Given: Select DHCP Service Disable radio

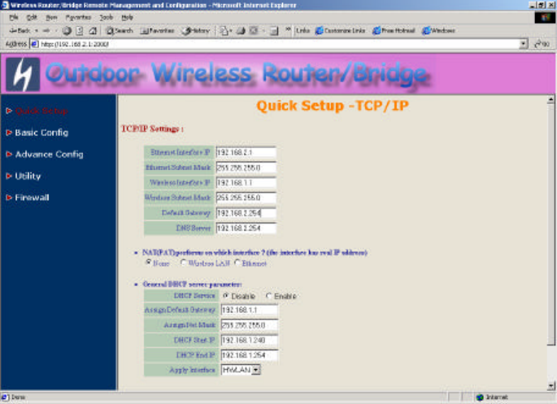Looking at the screenshot, I should coord(226,295).
